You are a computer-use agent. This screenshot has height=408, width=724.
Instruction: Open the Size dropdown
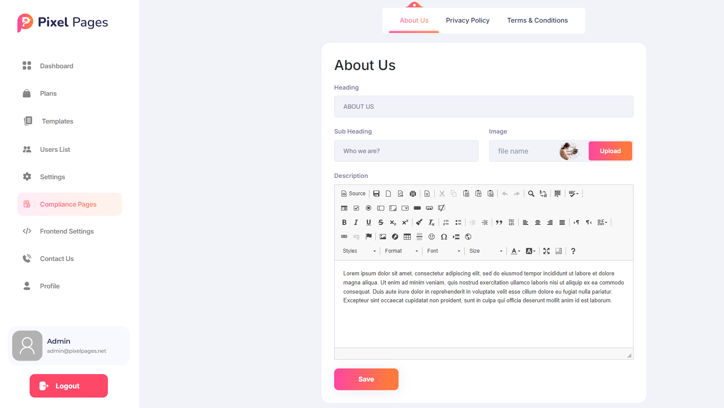coord(486,251)
